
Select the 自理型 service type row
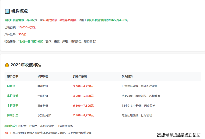11,86
